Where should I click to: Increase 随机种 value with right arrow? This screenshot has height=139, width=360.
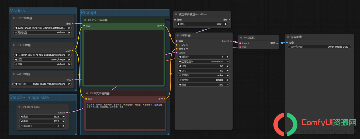(228, 57)
